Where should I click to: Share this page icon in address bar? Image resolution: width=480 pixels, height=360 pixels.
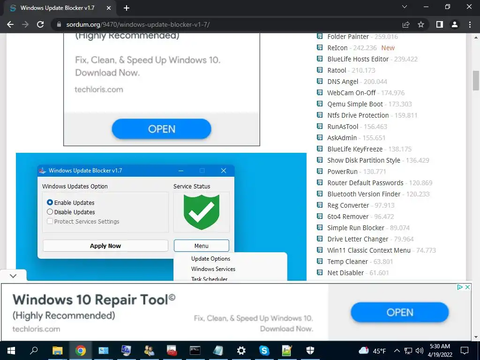406,24
